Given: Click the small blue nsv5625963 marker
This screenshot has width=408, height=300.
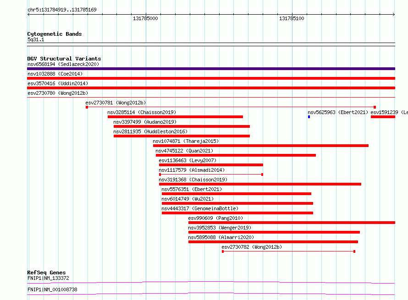Looking at the screenshot, I should [309, 117].
